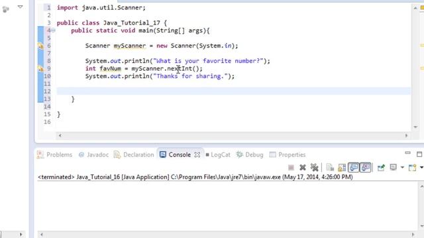Click the editor horizontal scrollbar left arrow

click(x=60, y=136)
